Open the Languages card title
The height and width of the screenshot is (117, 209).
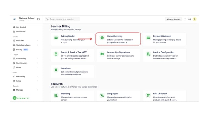112,94
